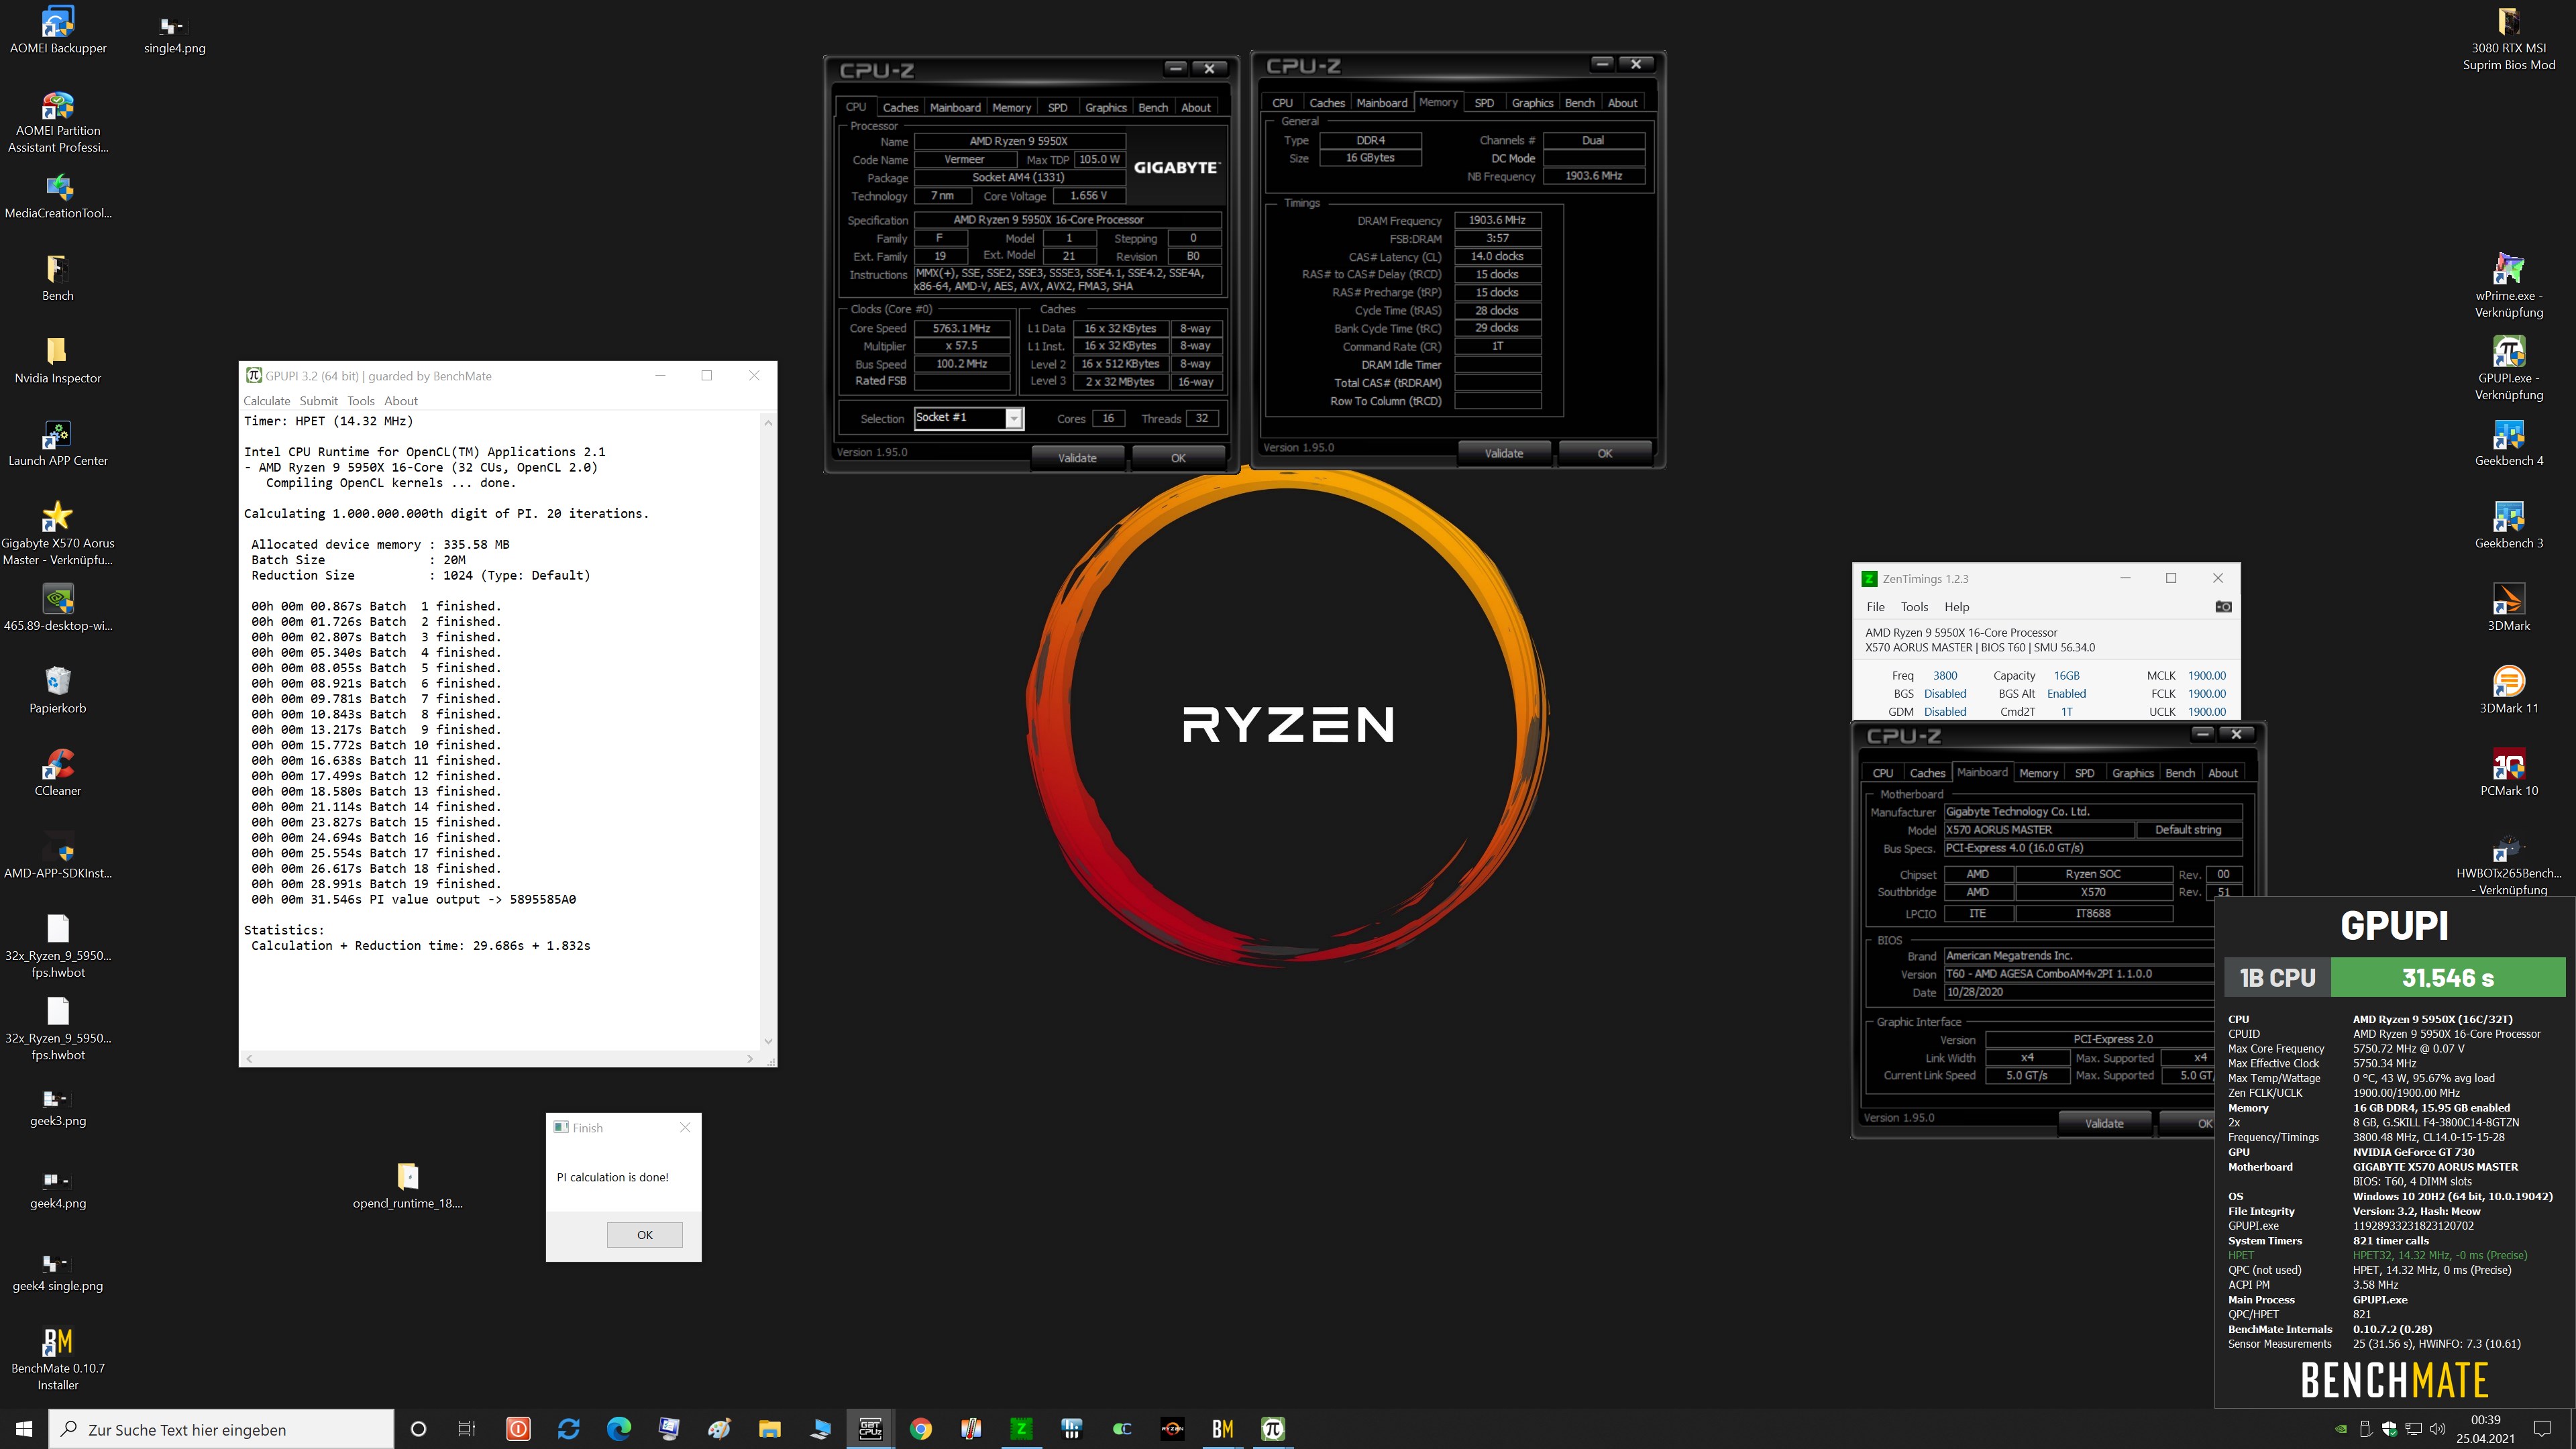Open Microsoft Edge from the taskbar

[x=619, y=1428]
